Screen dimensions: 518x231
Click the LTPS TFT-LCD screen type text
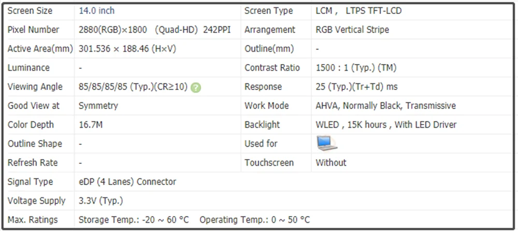tap(373, 11)
